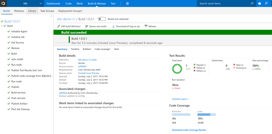This screenshot has height=134, width=272.
Task: Click the Lines coverage progress bar
Action: [x=206, y=115]
